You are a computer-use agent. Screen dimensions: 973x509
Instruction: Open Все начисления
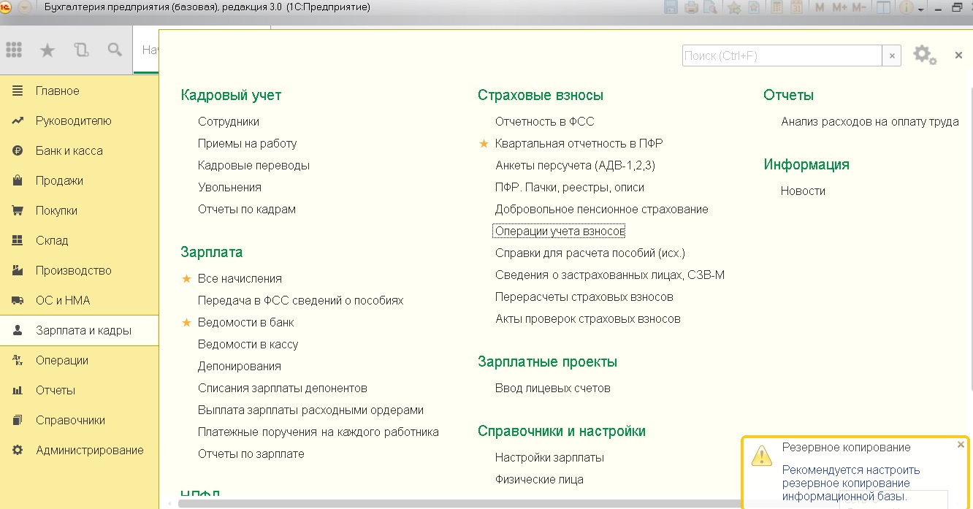click(x=240, y=278)
